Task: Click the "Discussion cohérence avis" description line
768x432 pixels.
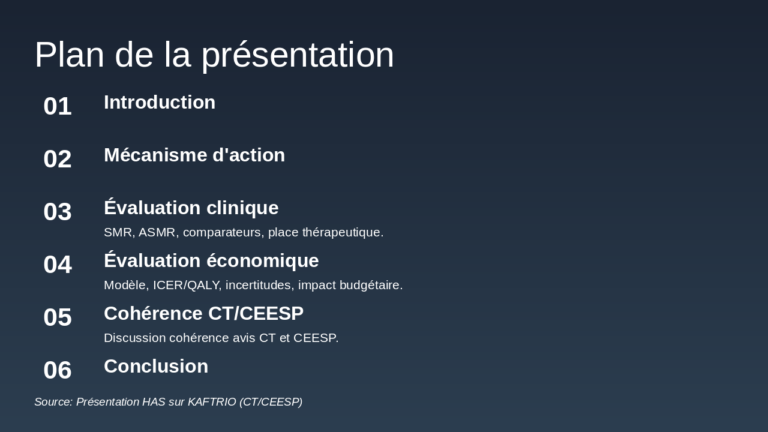Action: [221, 338]
